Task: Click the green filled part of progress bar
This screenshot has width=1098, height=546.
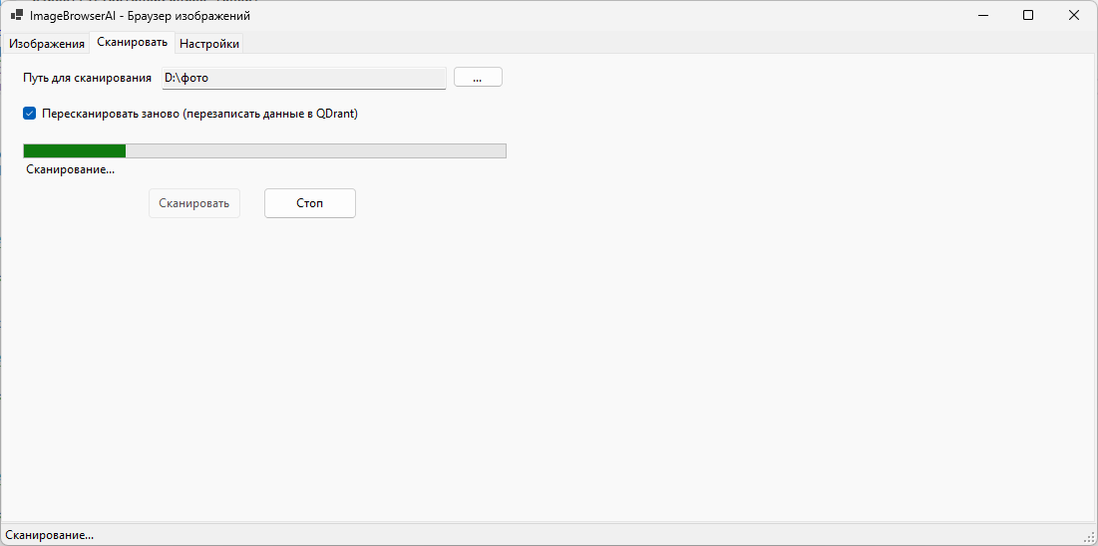Action: point(75,151)
